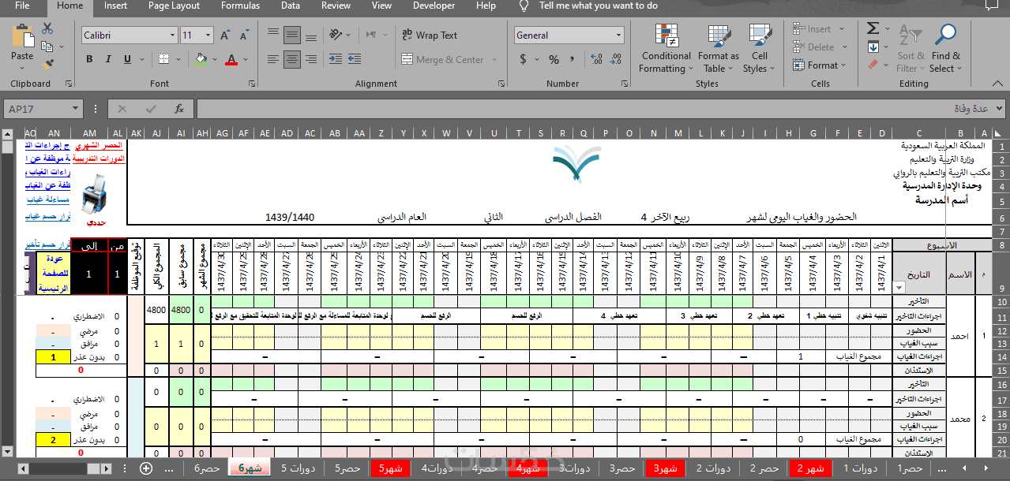Viewport: 1010px width, 481px height.
Task: Click the Insert Function fx icon
Action: tap(179, 109)
